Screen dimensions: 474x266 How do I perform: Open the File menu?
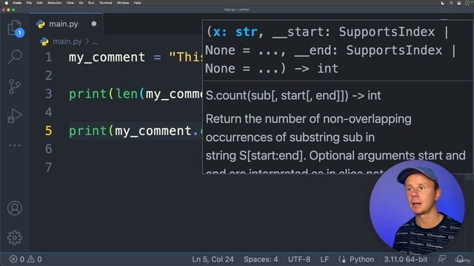pyautogui.click(x=29, y=3)
